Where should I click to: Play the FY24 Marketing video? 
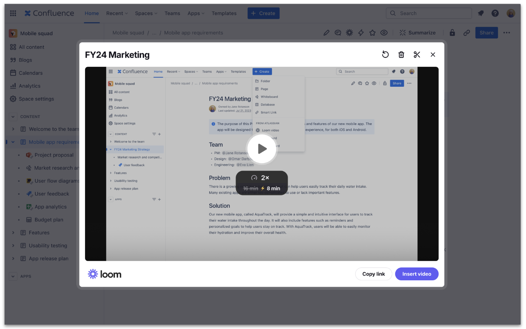(x=262, y=148)
